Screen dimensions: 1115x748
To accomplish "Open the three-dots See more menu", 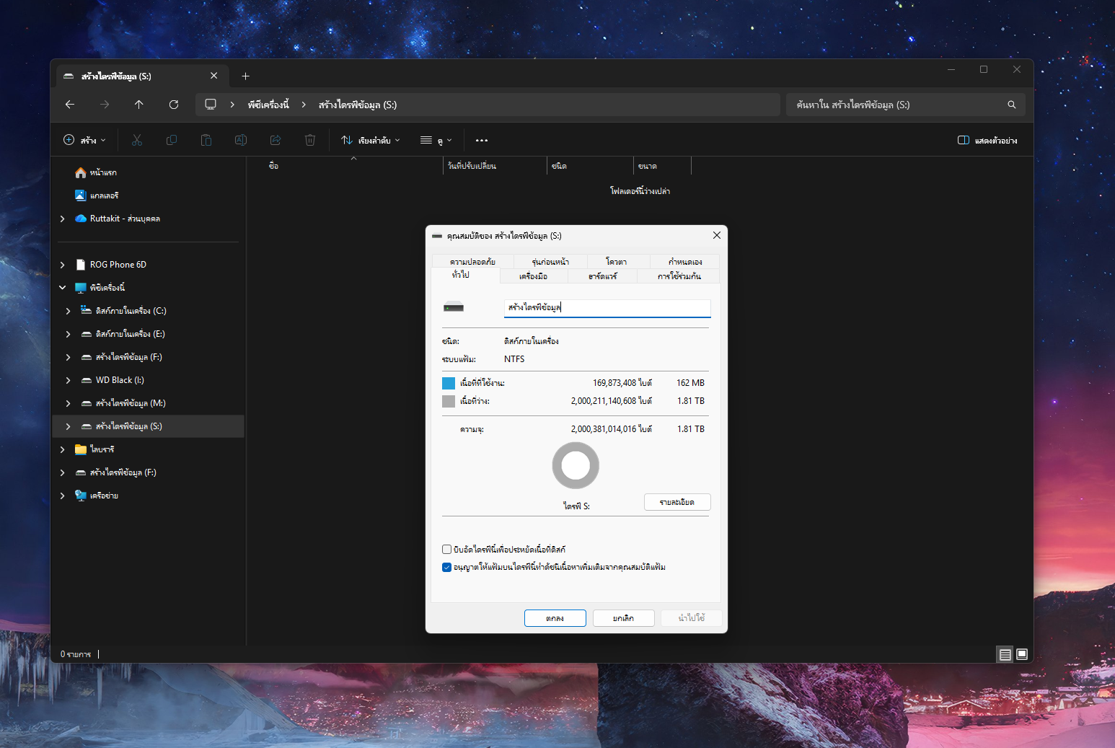I will pyautogui.click(x=482, y=140).
